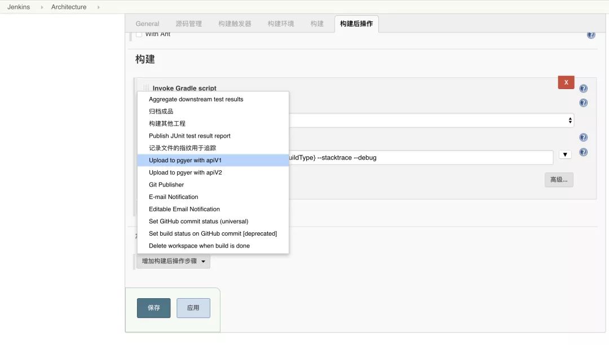Select Upload to pgyer with apiV2
The image size is (609, 345).
point(213,172)
